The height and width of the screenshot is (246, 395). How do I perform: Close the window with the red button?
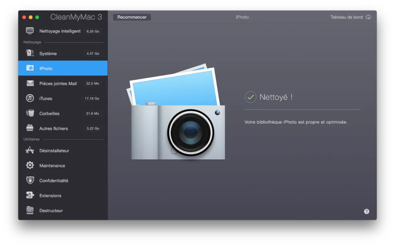24,17
